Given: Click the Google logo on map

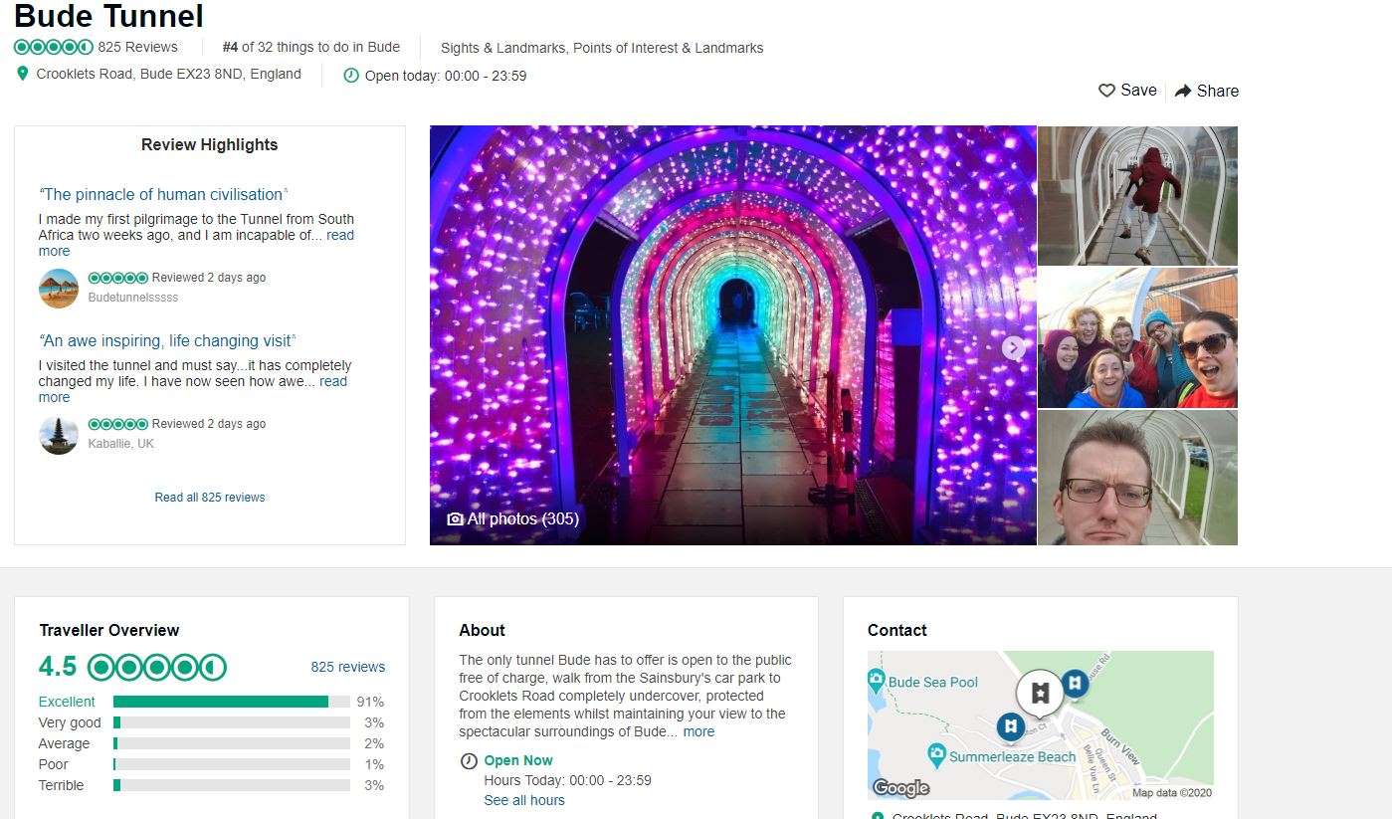Looking at the screenshot, I should point(900,788).
